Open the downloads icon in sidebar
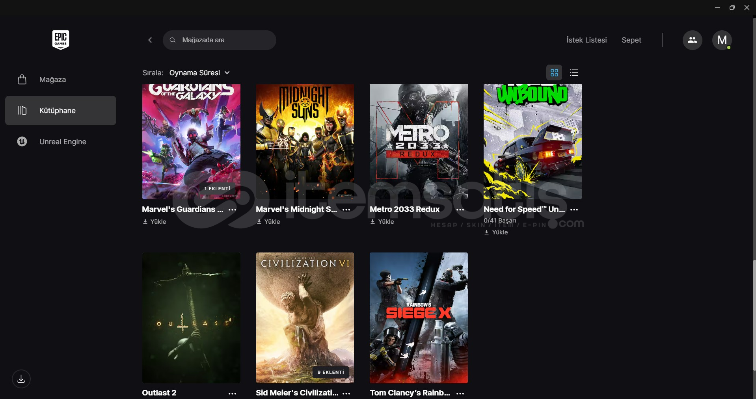The image size is (756, 399). (21, 379)
